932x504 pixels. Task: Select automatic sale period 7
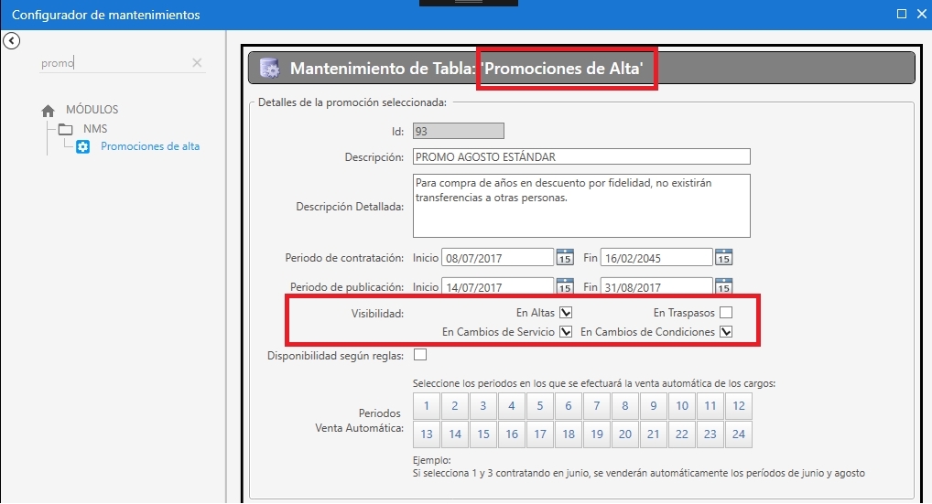click(597, 406)
